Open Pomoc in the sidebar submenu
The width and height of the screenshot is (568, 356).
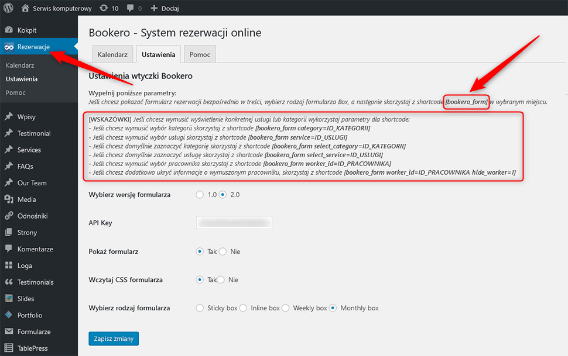pyautogui.click(x=16, y=92)
